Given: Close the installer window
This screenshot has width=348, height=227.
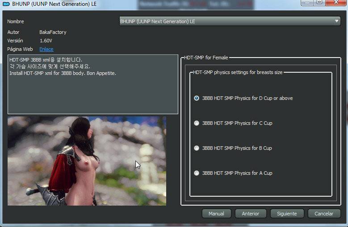Looking at the screenshot, I should [336, 2].
